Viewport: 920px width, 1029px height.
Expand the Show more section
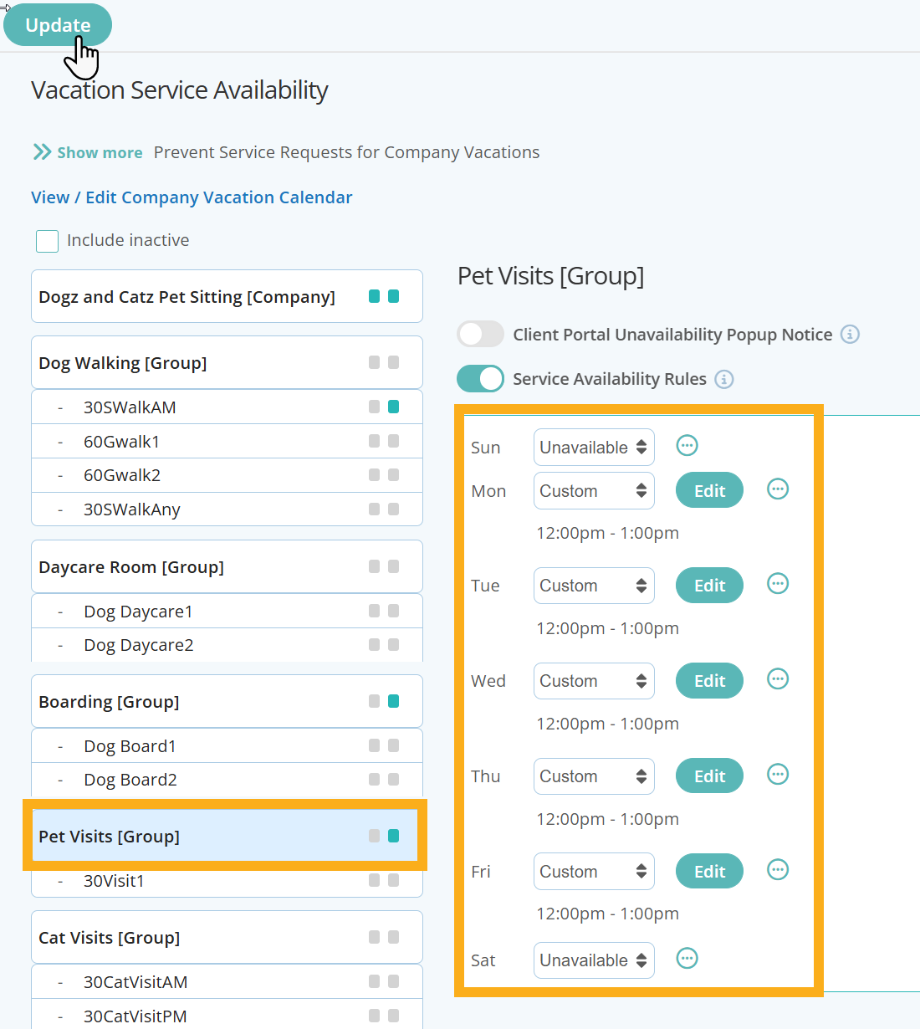click(87, 152)
